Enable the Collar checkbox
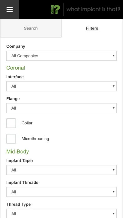This screenshot has width=123, height=218. coord(11,123)
